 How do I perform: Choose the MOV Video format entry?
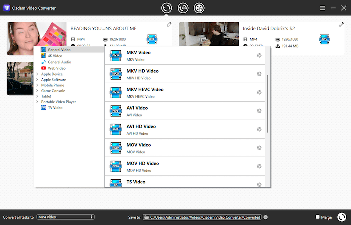coord(185,148)
